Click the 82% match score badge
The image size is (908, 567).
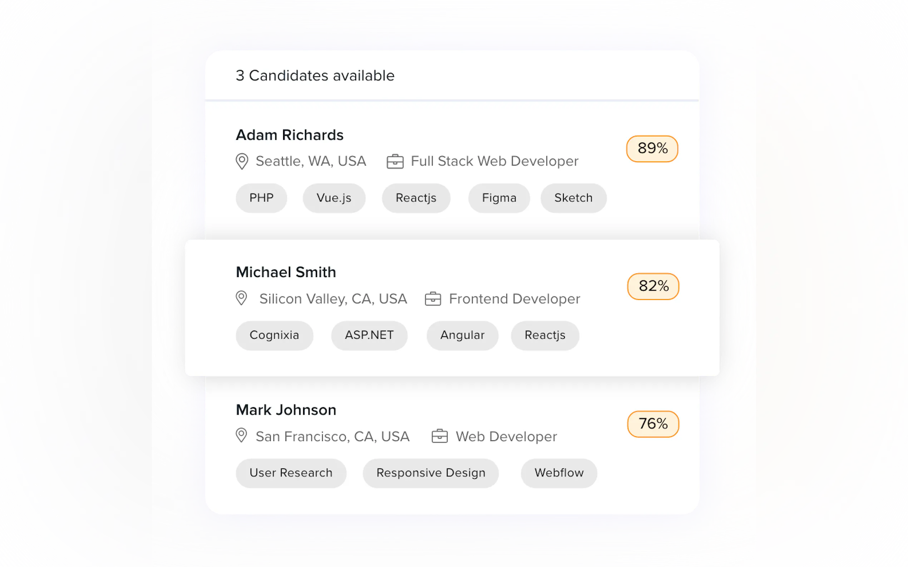tap(653, 286)
